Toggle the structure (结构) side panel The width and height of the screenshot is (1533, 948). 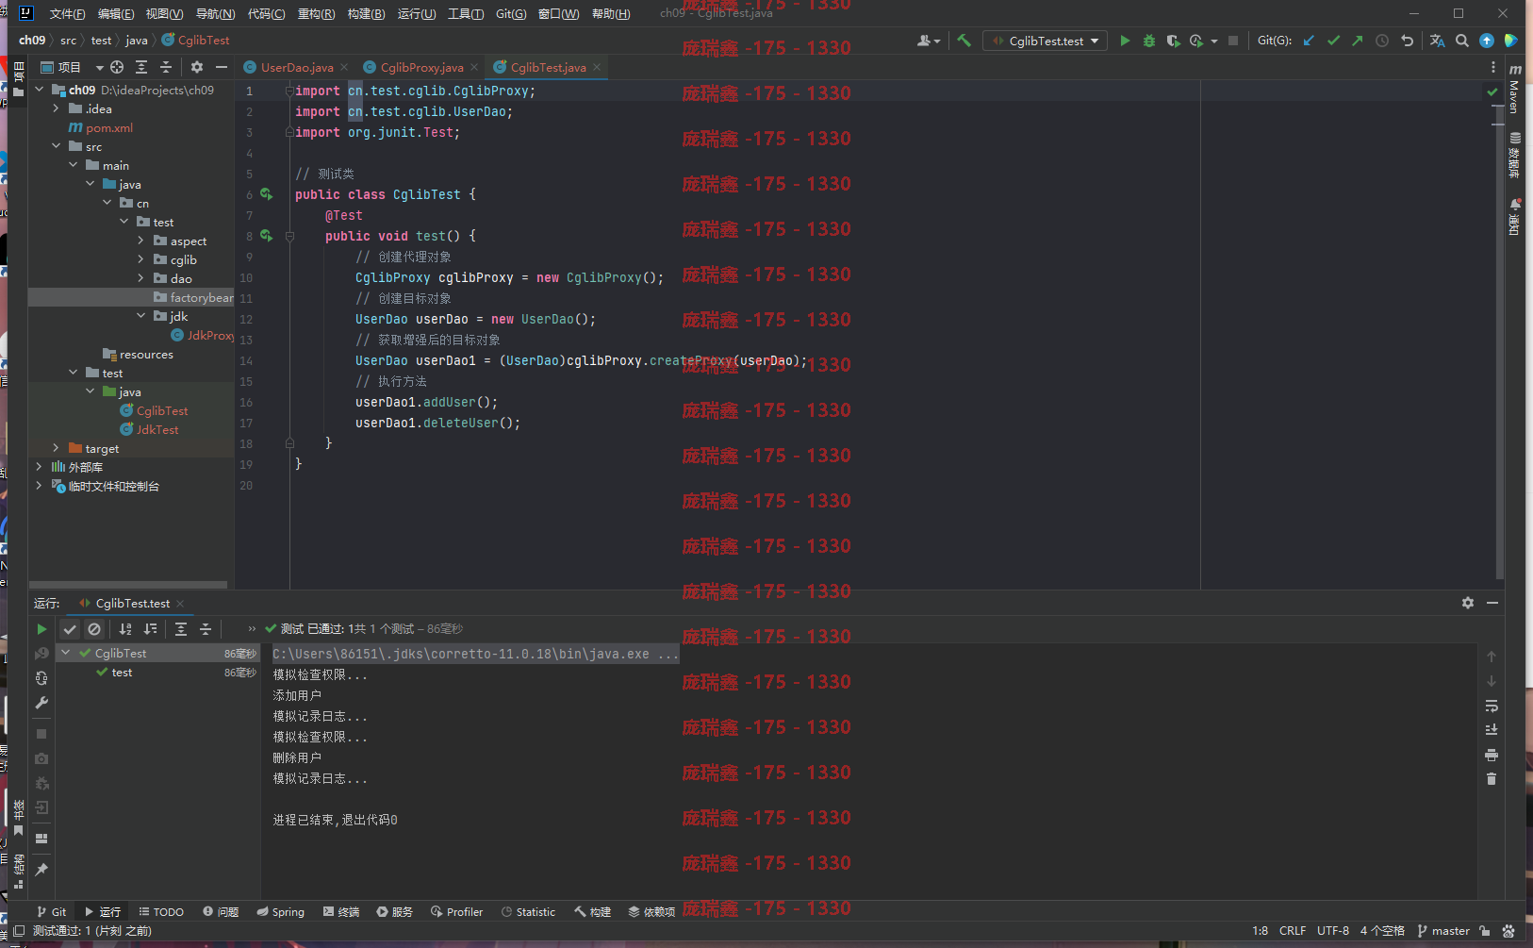point(19,872)
